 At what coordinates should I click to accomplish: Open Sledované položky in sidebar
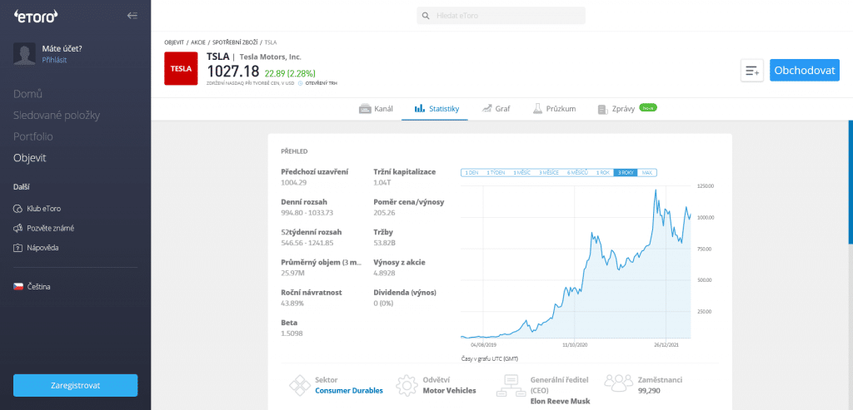[x=57, y=115]
